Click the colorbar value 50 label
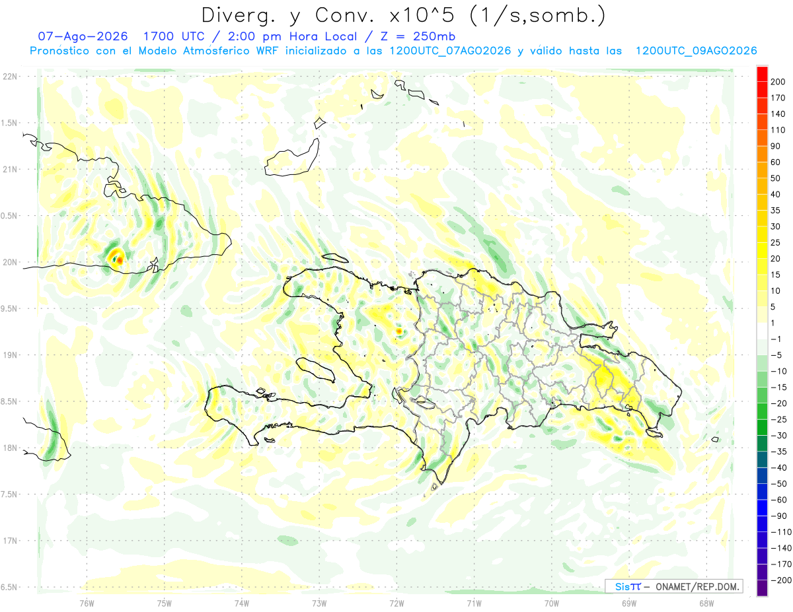The width and height of the screenshot is (793, 612). pyautogui.click(x=776, y=178)
